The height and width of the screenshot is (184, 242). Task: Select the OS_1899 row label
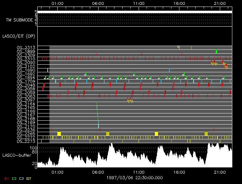26,52
